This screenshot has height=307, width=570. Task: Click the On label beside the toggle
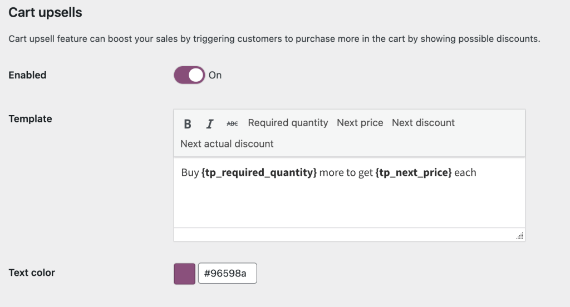[215, 75]
